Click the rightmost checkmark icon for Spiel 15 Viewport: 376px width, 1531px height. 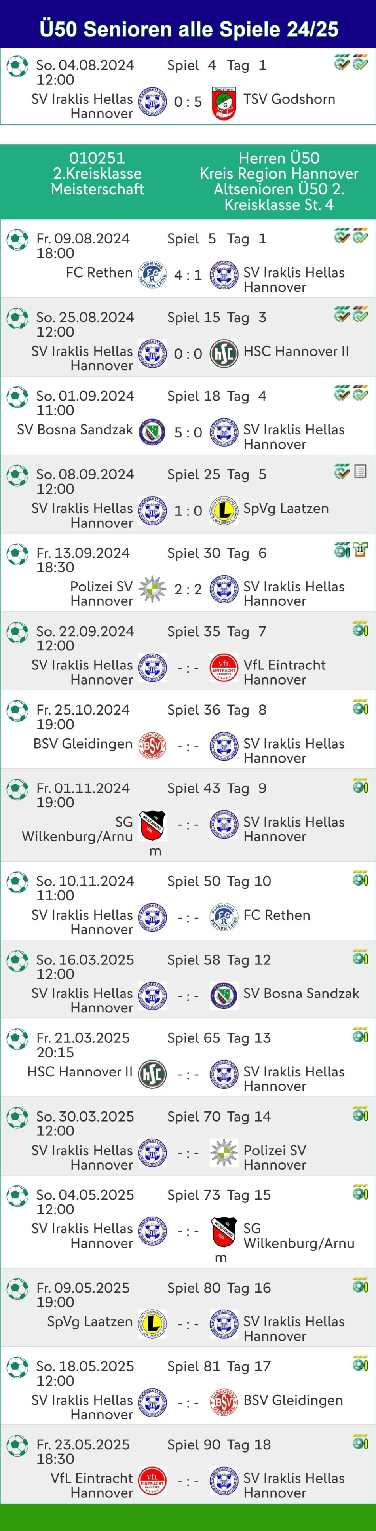click(360, 315)
